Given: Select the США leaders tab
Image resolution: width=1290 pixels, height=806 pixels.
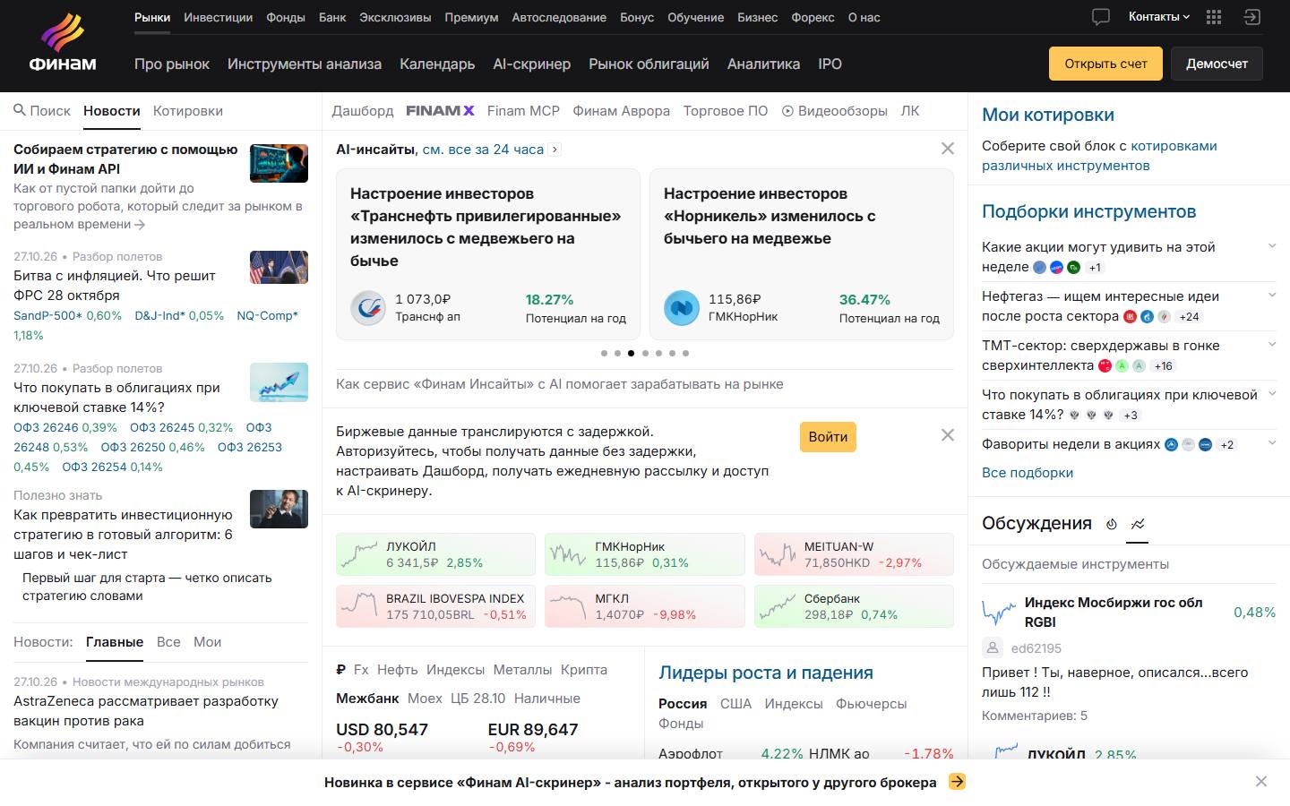Looking at the screenshot, I should click(735, 704).
